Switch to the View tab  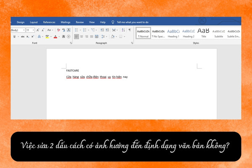point(92,22)
